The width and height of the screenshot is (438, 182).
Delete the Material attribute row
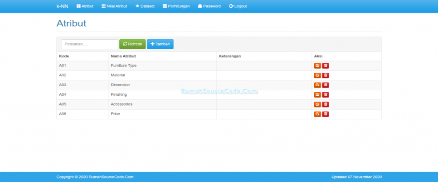click(326, 75)
